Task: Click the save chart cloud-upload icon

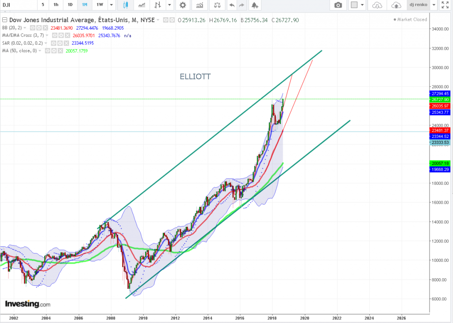Action: point(396,5)
